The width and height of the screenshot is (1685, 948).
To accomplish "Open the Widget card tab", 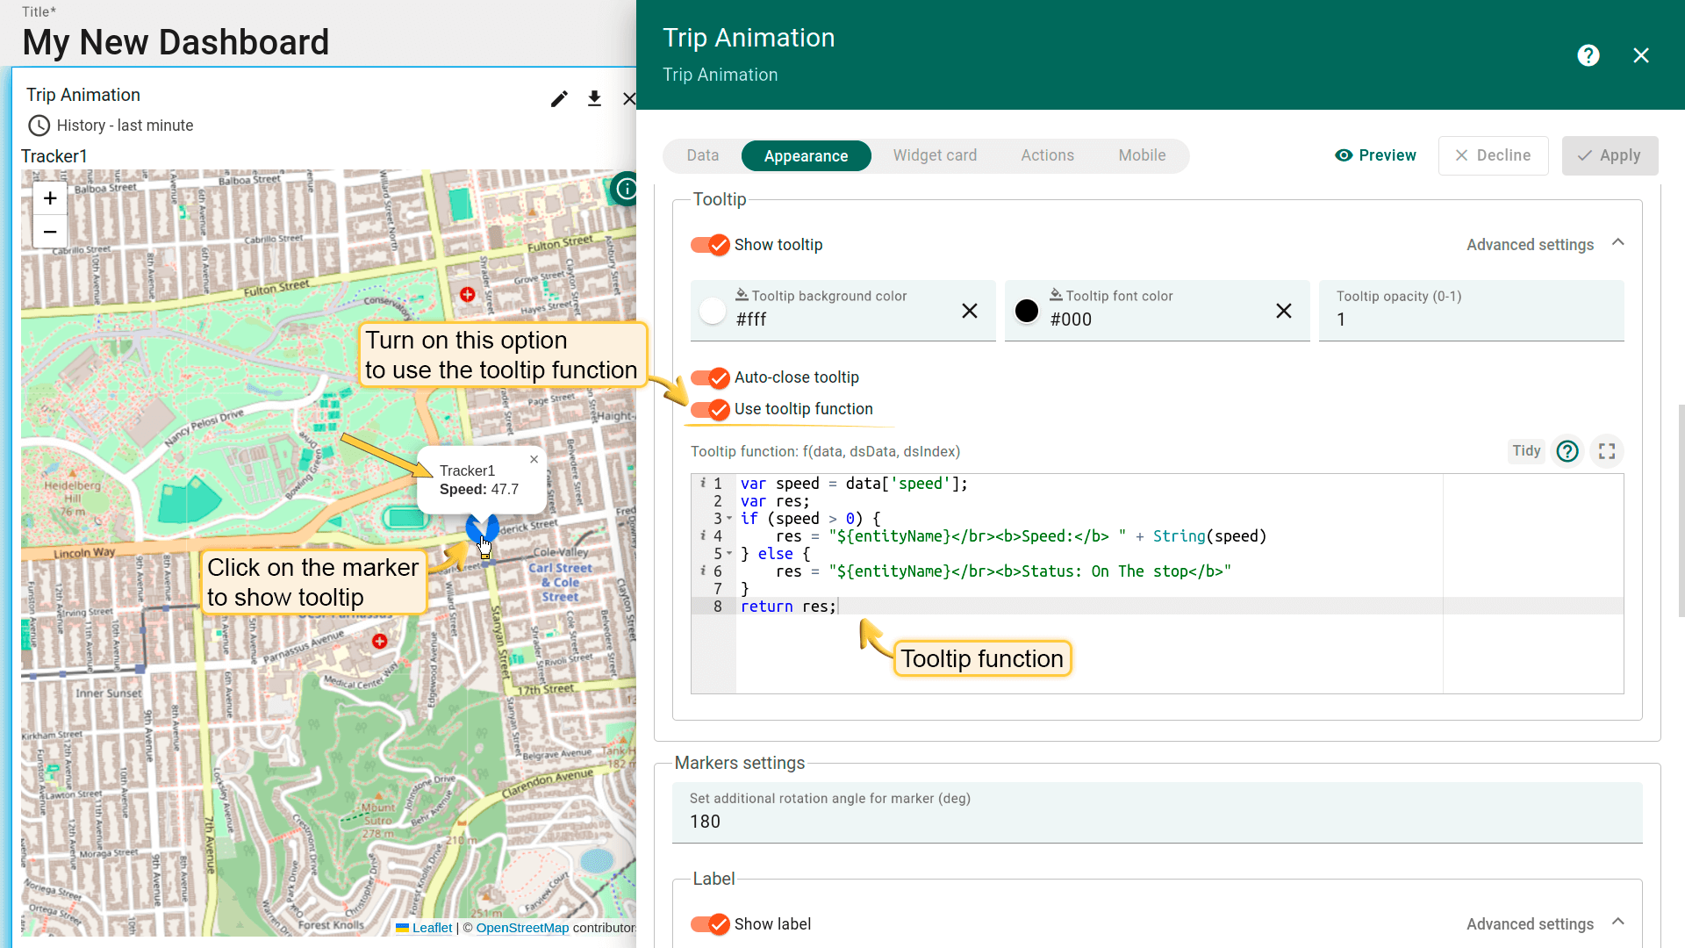I will pyautogui.click(x=935, y=155).
